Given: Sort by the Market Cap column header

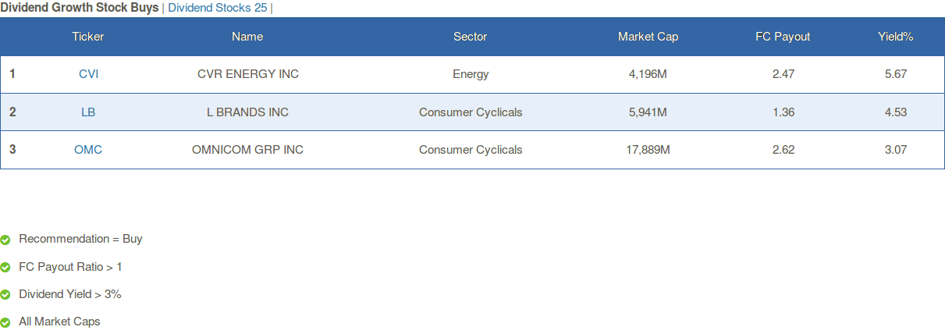Looking at the screenshot, I should (648, 37).
